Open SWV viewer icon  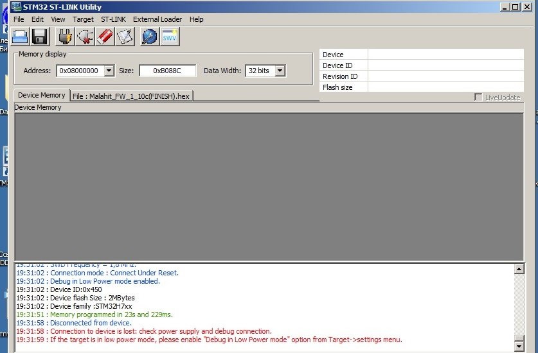[170, 37]
